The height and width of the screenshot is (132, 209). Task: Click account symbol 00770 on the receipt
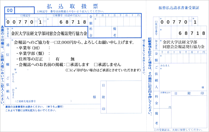(x=174, y=22)
